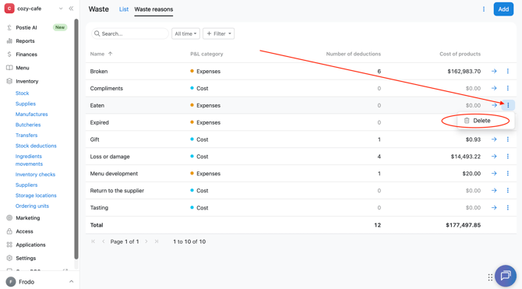Open the Butcheries link
The width and height of the screenshot is (522, 289).
[28, 125]
